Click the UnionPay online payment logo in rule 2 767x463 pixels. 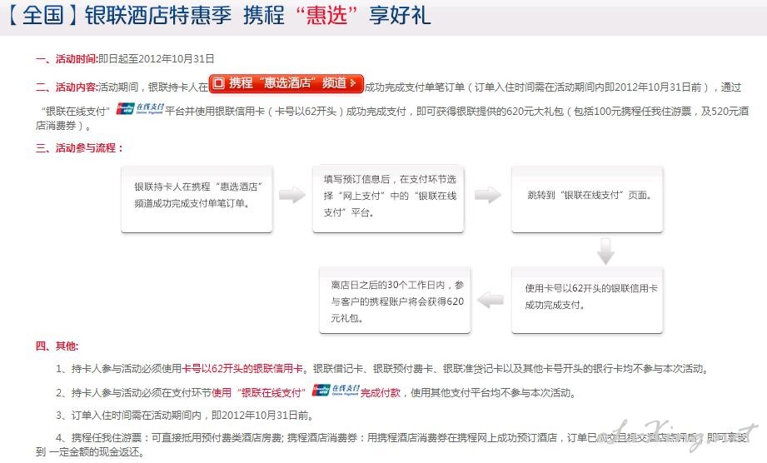tap(336, 391)
